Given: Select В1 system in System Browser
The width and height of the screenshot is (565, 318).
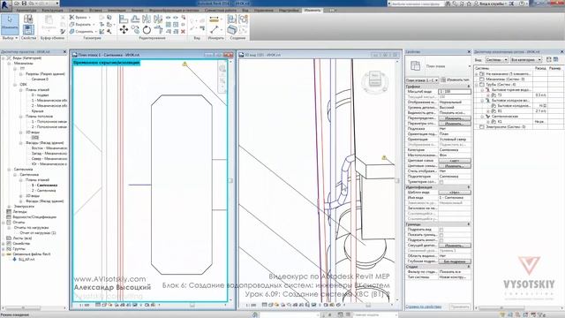Looking at the screenshot, I should pyautogui.click(x=500, y=111).
